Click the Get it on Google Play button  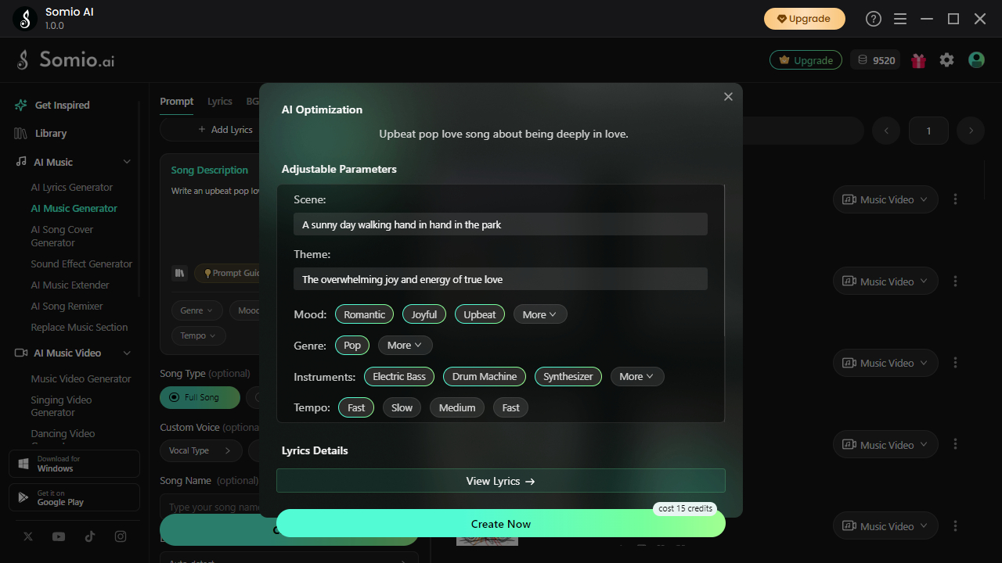(74, 497)
